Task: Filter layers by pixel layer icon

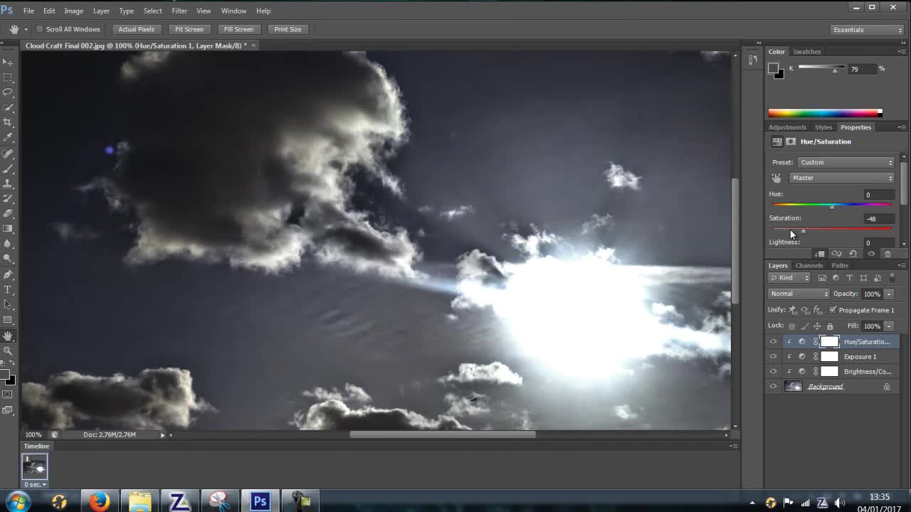Action: [x=822, y=278]
